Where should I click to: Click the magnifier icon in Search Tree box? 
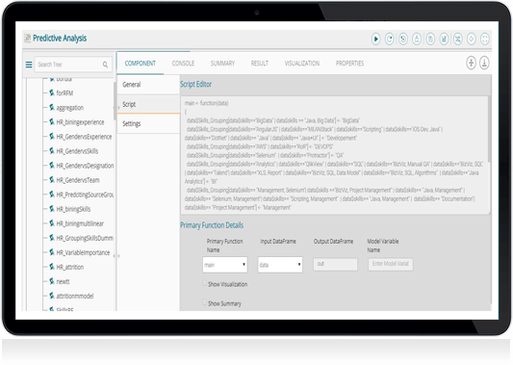pos(105,65)
